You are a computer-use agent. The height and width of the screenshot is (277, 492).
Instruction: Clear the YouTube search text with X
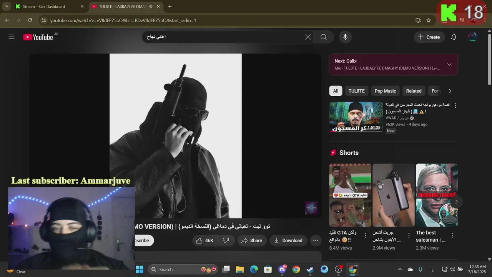(x=308, y=37)
